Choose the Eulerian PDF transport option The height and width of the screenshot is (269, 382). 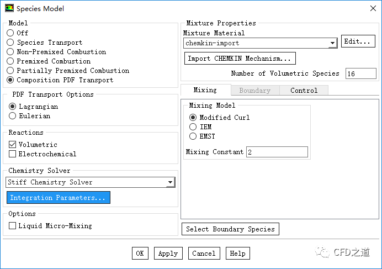pyautogui.click(x=13, y=116)
